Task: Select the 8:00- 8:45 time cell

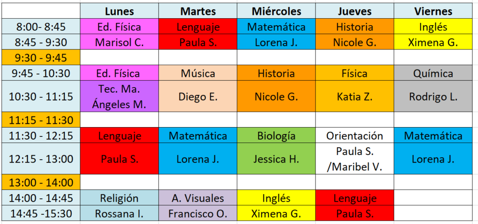Action: click(40, 27)
